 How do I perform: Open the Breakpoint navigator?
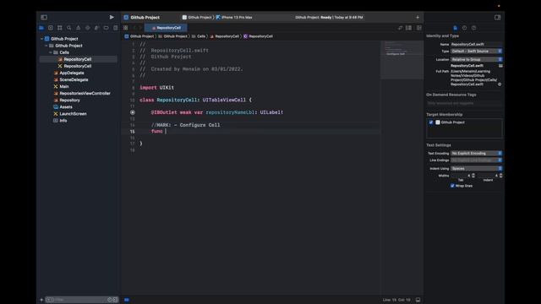tap(106, 28)
